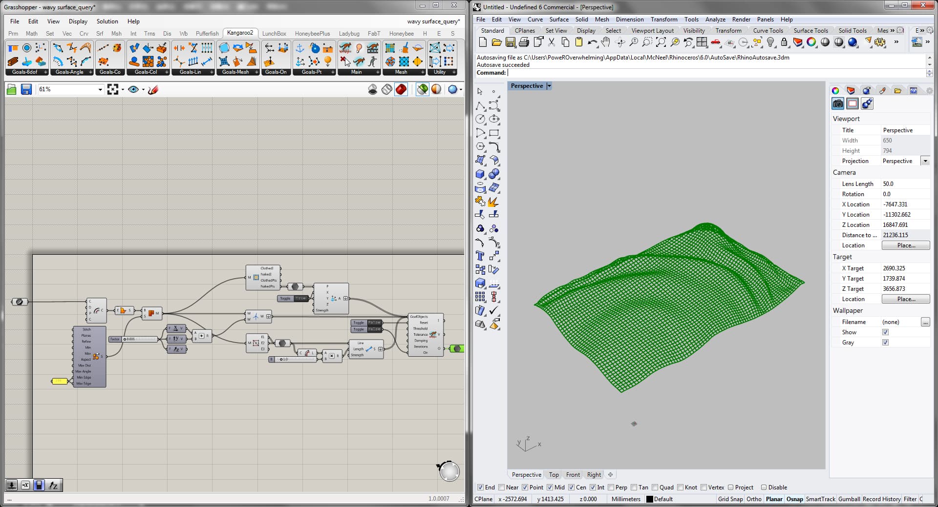This screenshot has height=507, width=938.
Task: Click the Wallpaper Filename browse button
Action: (x=925, y=322)
